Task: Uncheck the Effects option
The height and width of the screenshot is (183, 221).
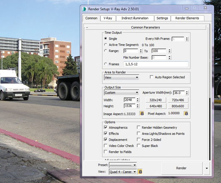Action: [x=105, y=133]
